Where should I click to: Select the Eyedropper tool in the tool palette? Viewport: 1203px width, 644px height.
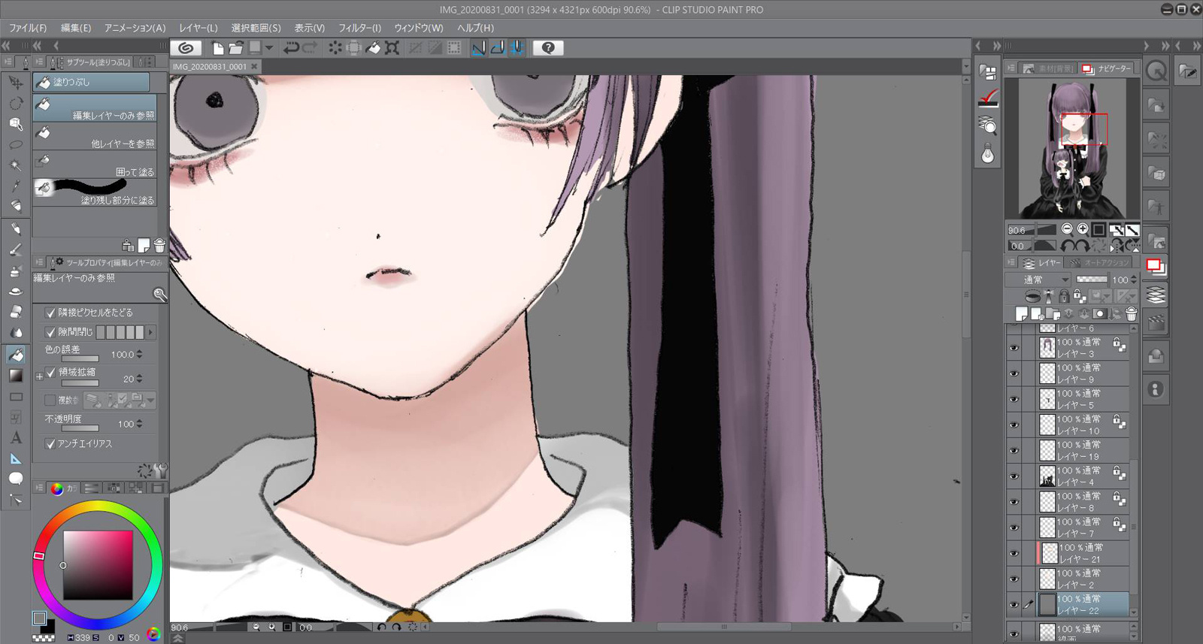pos(16,186)
